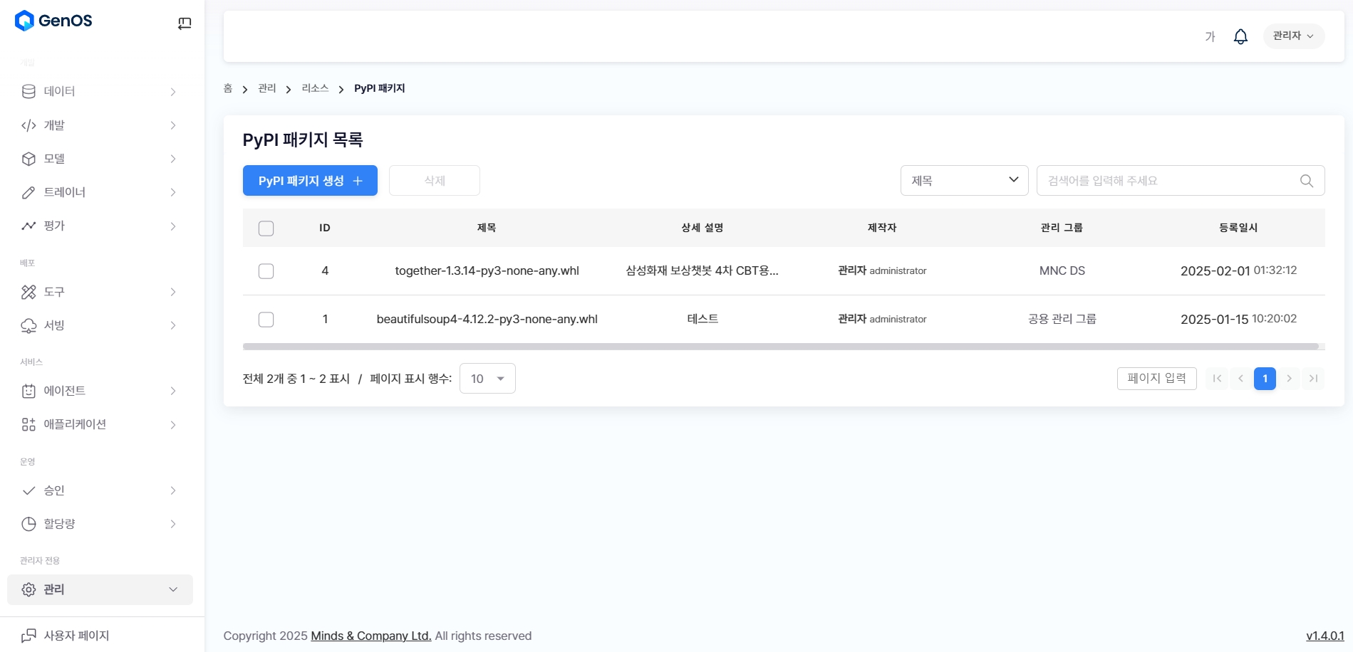The height and width of the screenshot is (652, 1353).
Task: Select the together-1.3.14 package row checkbox
Action: pyautogui.click(x=266, y=271)
